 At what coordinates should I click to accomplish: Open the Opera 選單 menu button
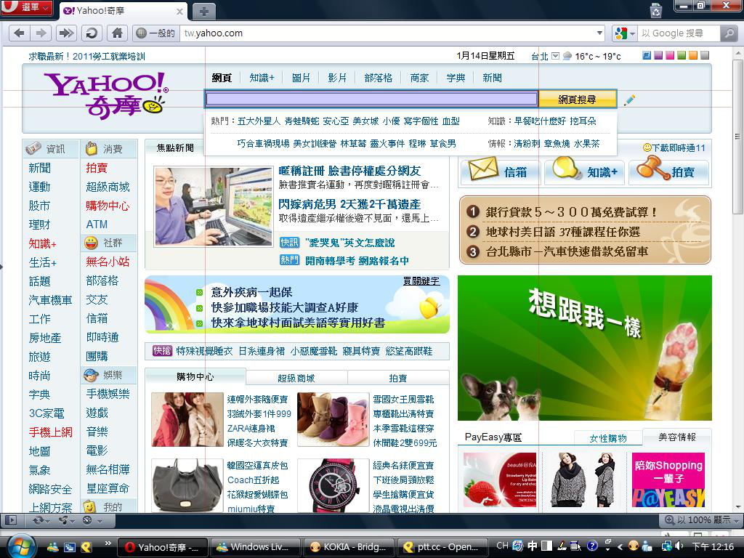pos(27,7)
